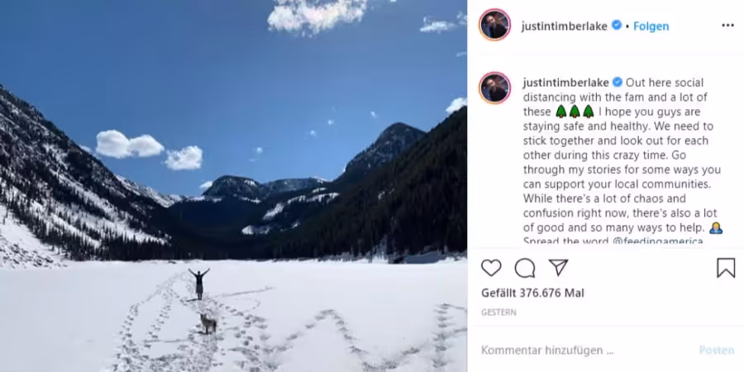The image size is (744, 372).
Task: Open justintimberlake username link in caption
Action: 566,83
